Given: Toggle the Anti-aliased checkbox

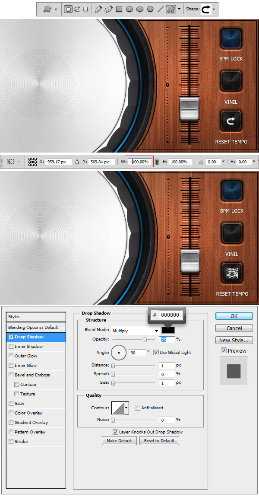Looking at the screenshot, I should tap(137, 408).
